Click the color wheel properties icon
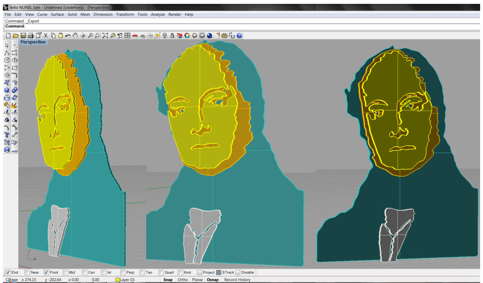The image size is (483, 283). click(187, 36)
